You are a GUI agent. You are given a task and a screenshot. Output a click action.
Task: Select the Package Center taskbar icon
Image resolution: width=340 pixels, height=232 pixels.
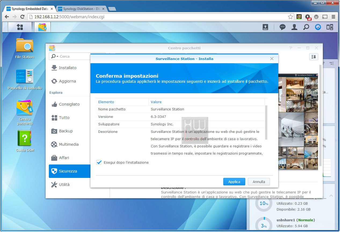[42, 27]
